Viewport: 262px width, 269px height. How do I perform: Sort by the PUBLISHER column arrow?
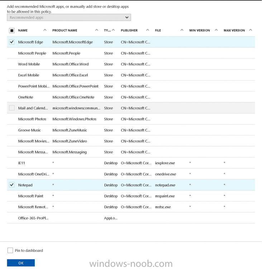(x=147, y=30)
